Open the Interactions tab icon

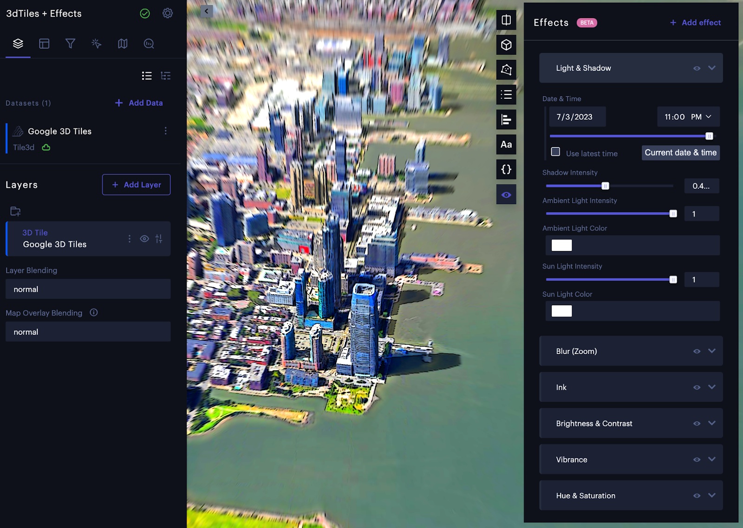96,44
